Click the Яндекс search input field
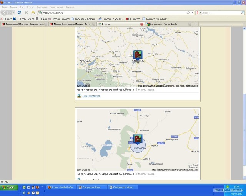Screen dimensions: 246x196 [221, 13]
